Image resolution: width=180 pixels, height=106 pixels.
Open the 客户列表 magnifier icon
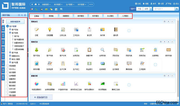pyautogui.click(x=50, y=50)
